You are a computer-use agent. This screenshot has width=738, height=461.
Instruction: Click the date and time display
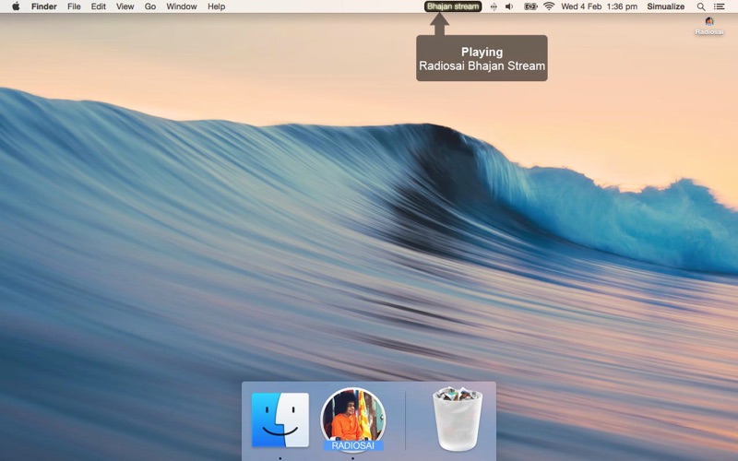pyautogui.click(x=599, y=6)
